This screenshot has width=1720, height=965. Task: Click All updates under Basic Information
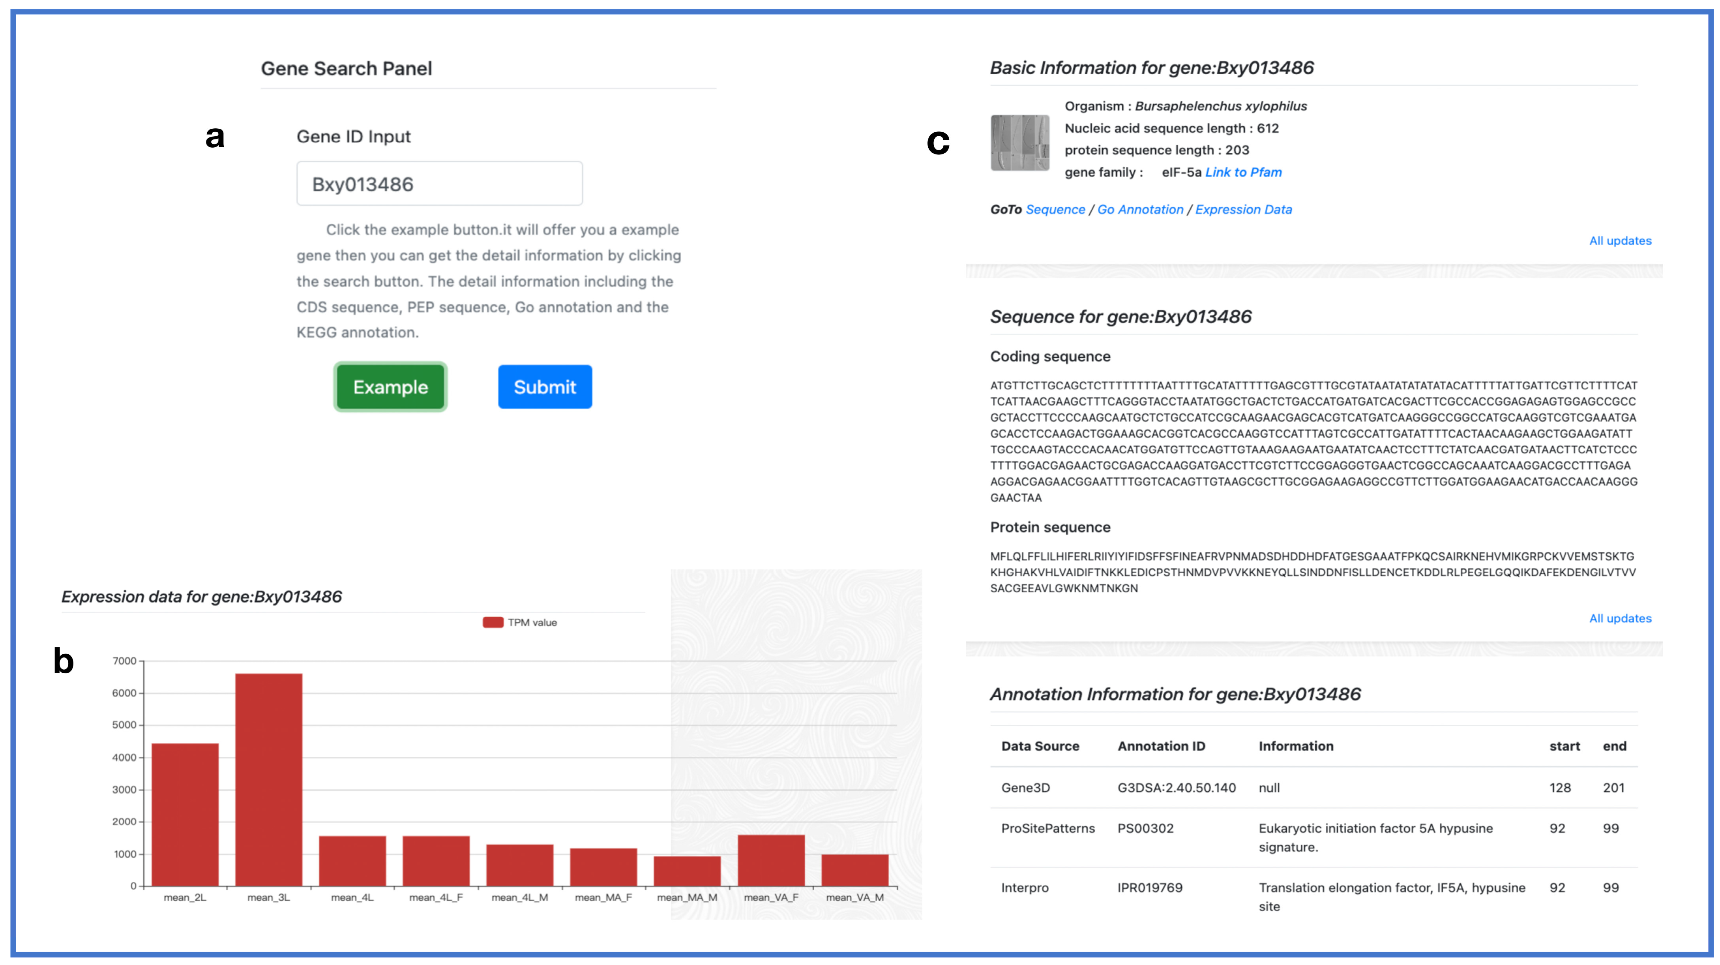pyautogui.click(x=1620, y=241)
